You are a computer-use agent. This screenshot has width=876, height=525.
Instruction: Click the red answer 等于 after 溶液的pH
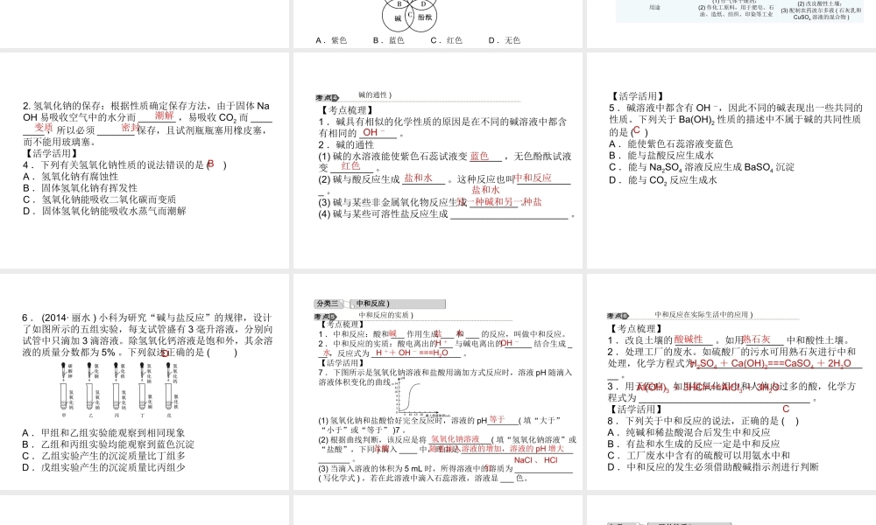(x=497, y=419)
